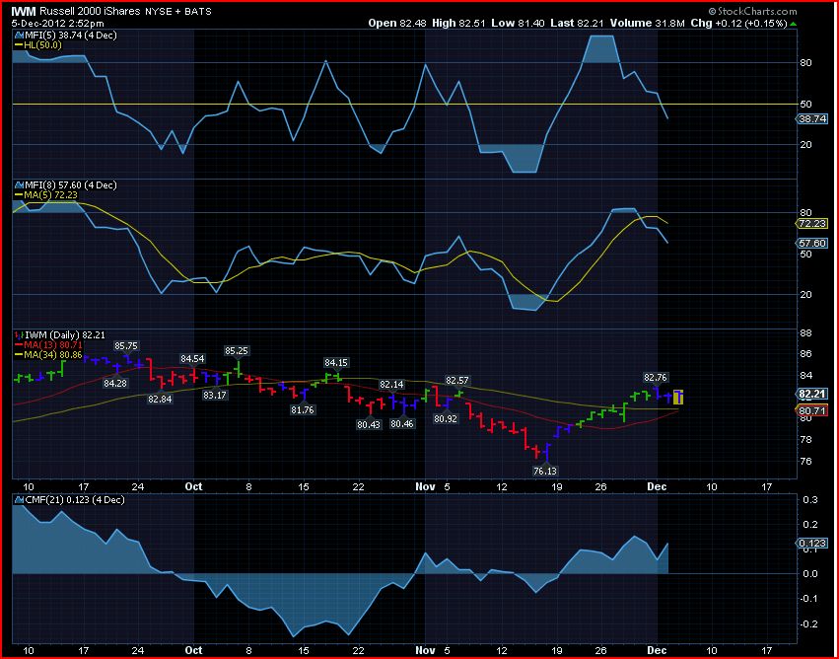839x659 pixels.
Task: Click the CMF(21) legend area icon
Action: [x=18, y=499]
